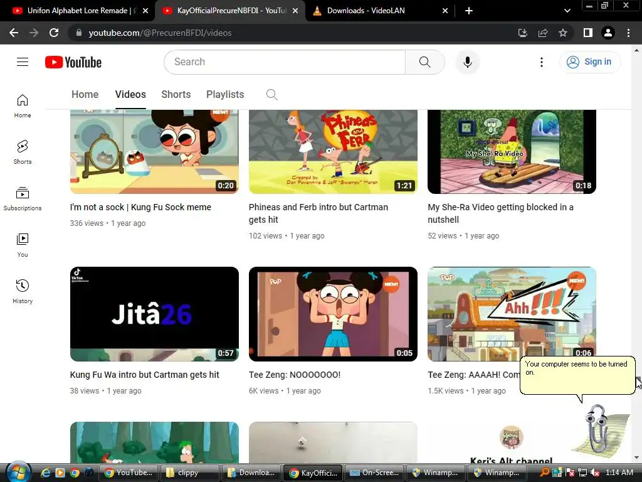Click the browser address bar URL
This screenshot has width=642, height=482.
point(160,33)
